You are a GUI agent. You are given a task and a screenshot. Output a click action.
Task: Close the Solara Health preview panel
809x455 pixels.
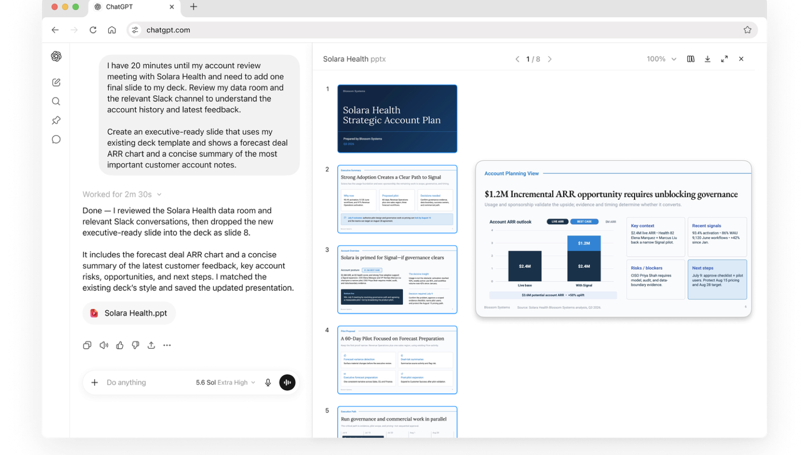pyautogui.click(x=741, y=59)
